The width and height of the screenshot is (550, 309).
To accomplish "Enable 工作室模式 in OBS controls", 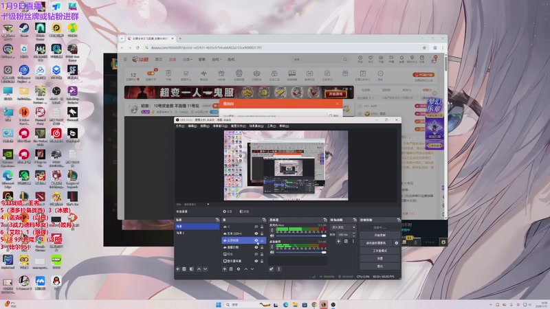I will tap(380, 251).
